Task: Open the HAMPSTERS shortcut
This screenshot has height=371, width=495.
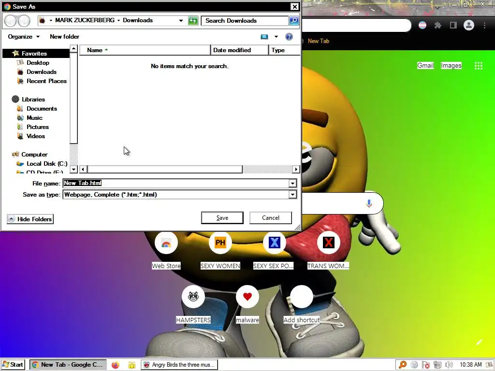Action: 193,304
